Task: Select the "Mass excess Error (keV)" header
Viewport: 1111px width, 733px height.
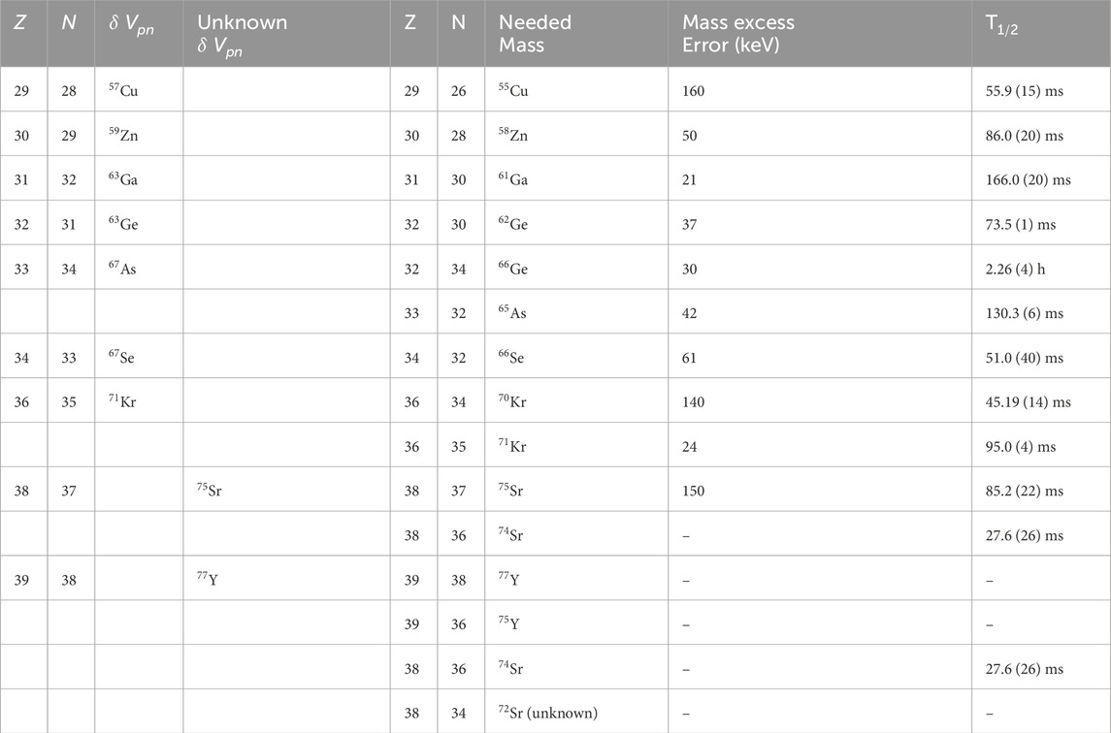Action: click(737, 33)
